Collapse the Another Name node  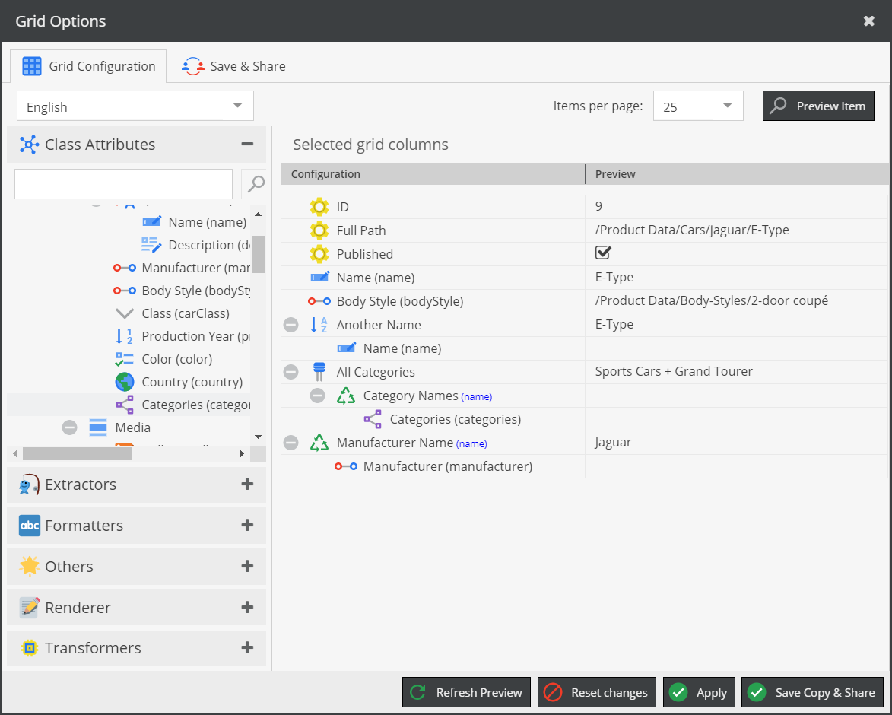pyautogui.click(x=290, y=325)
